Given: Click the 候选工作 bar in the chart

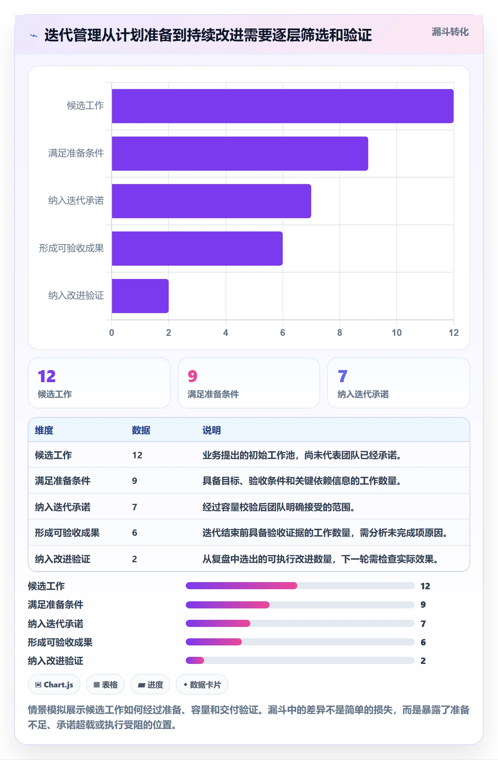Looking at the screenshot, I should pos(282,106).
